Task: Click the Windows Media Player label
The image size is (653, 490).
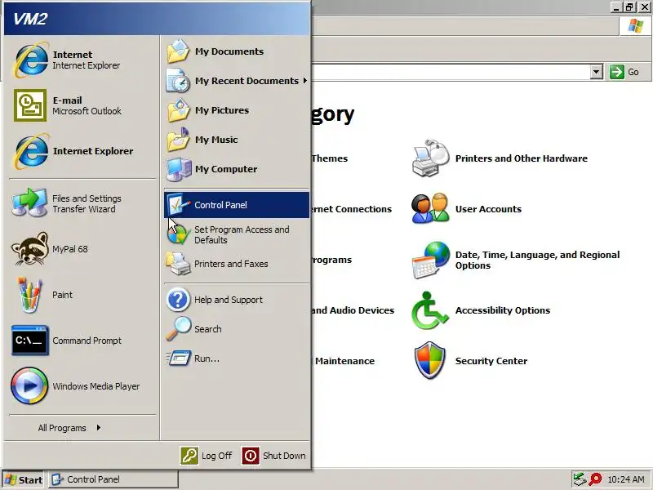Action: pos(96,386)
